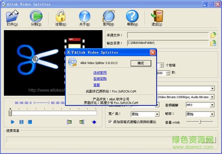The width and height of the screenshot is (222, 154).
Task: Open the frame rate (帧率) dropdown
Action: (212, 114)
